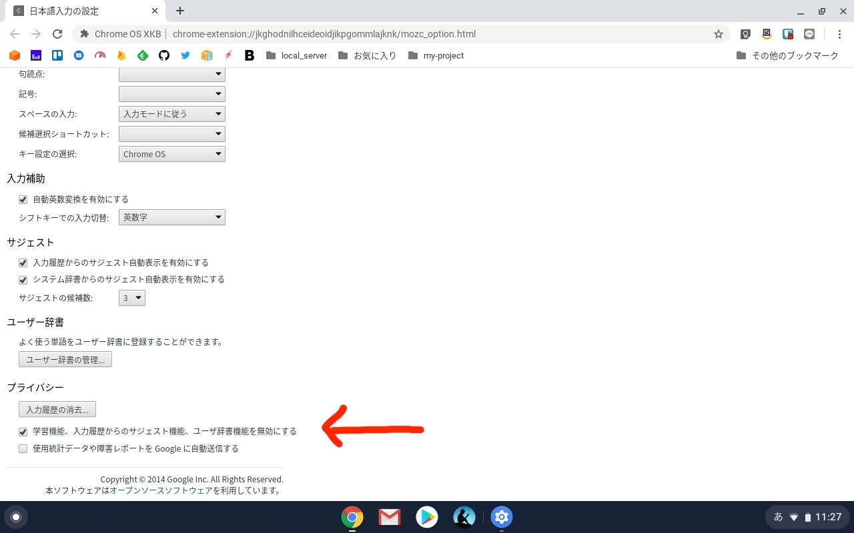This screenshot has width=854, height=533.
Task: Uncheck 自動英数変換を有効にする
Action: tap(23, 199)
